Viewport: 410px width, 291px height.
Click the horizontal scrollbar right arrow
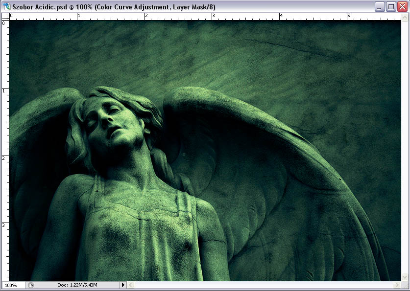point(397,285)
